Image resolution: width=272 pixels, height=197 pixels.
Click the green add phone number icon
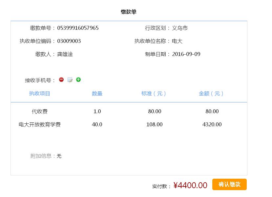pos(78,80)
